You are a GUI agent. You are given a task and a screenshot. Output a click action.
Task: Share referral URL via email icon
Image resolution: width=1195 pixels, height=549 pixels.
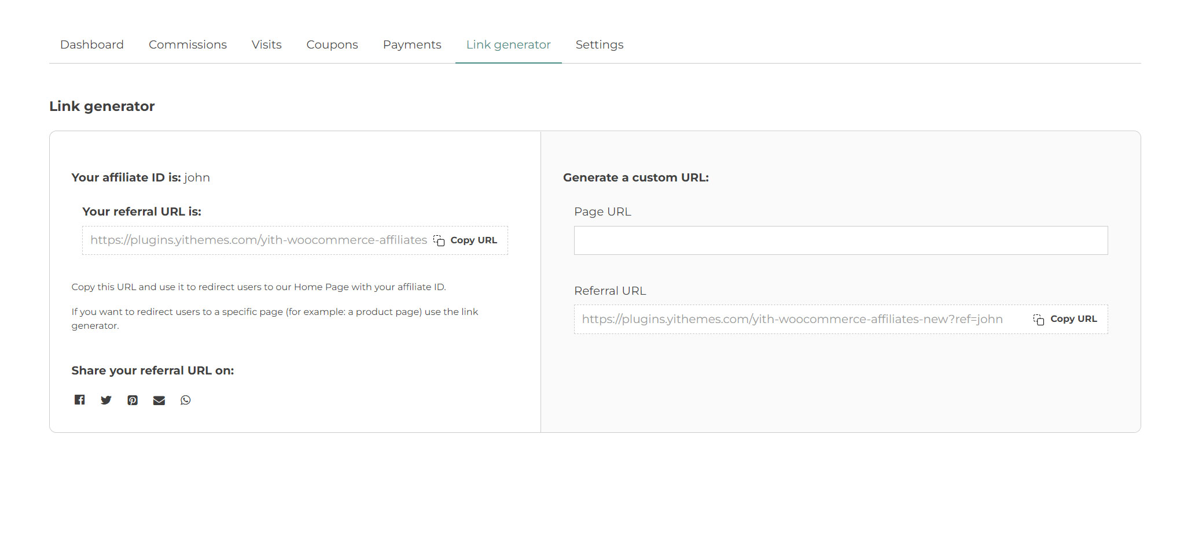pyautogui.click(x=159, y=400)
